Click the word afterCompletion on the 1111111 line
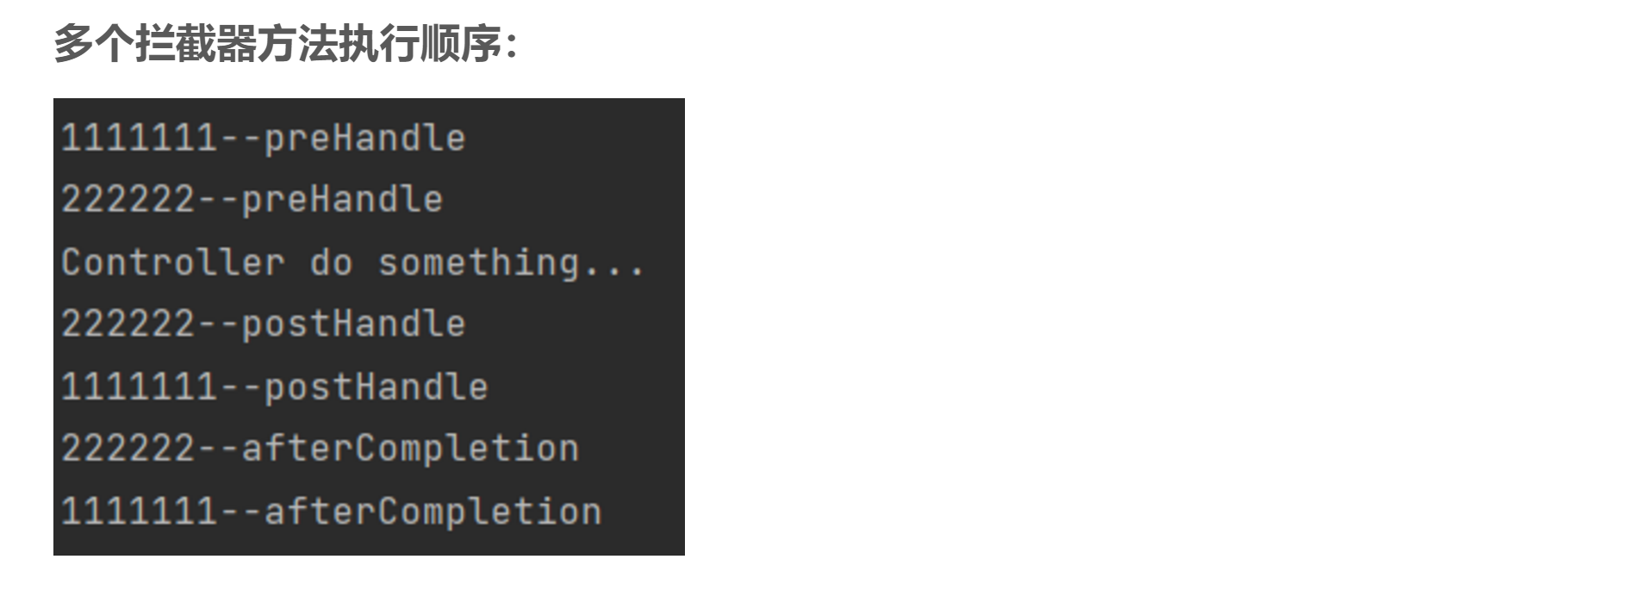 tap(433, 512)
